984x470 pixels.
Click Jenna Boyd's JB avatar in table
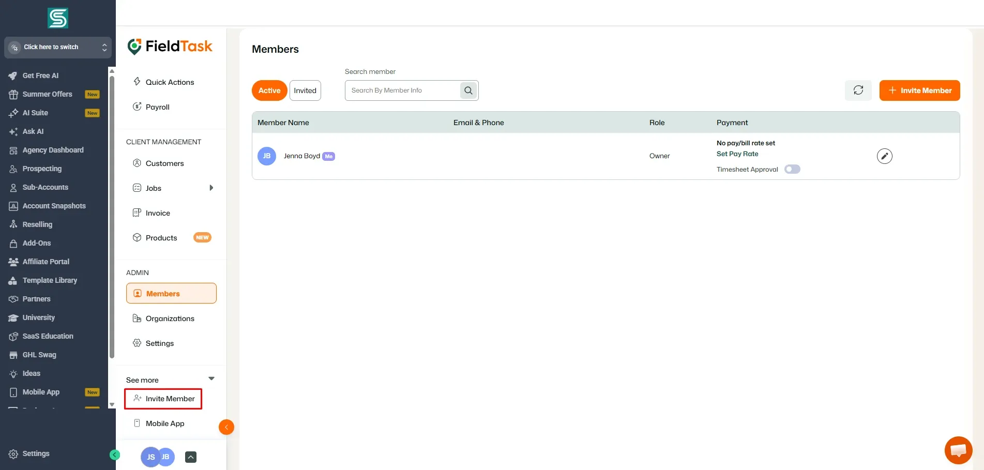click(267, 156)
